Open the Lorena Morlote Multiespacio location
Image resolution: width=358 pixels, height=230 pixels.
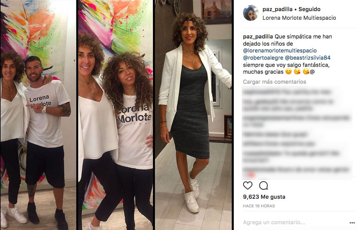[x=299, y=18]
